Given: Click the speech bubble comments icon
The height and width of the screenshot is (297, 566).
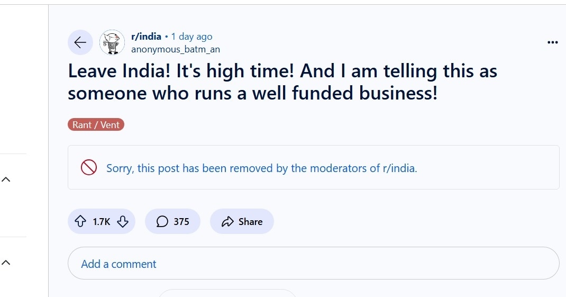Looking at the screenshot, I should 162,221.
